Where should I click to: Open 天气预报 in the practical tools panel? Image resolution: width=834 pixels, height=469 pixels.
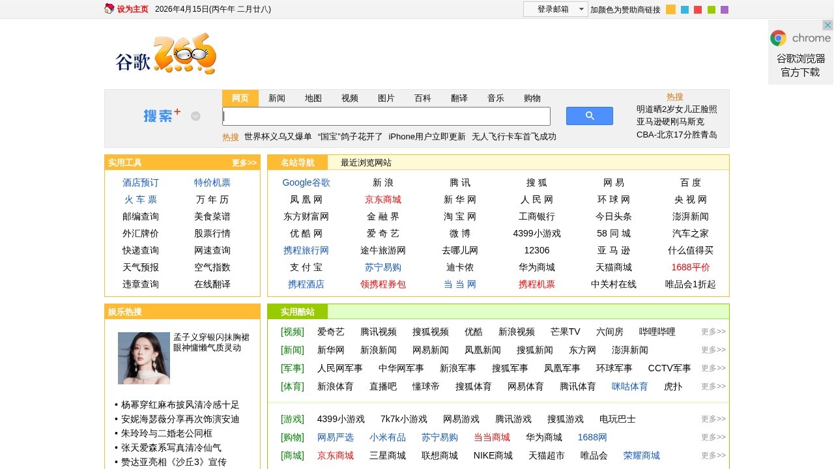(139, 267)
